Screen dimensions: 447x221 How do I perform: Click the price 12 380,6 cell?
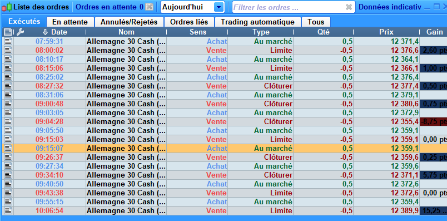[x=386, y=104]
